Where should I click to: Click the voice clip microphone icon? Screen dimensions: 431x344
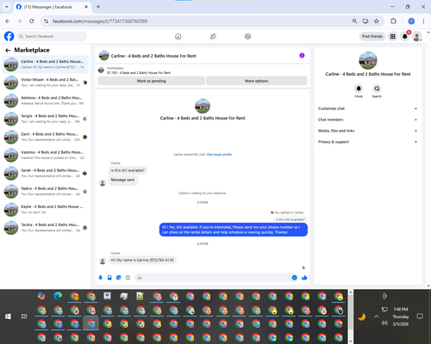click(101, 278)
